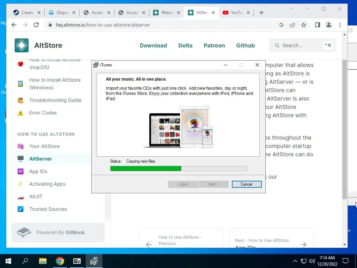The width and height of the screenshot is (357, 268).
Task: Open the Windows Start menu
Action: [8, 261]
